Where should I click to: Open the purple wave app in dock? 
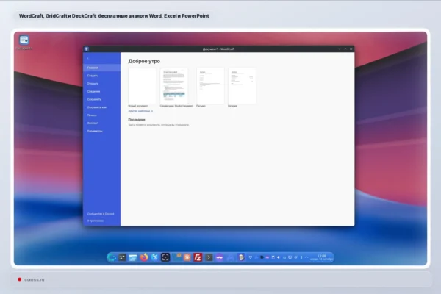point(219,257)
